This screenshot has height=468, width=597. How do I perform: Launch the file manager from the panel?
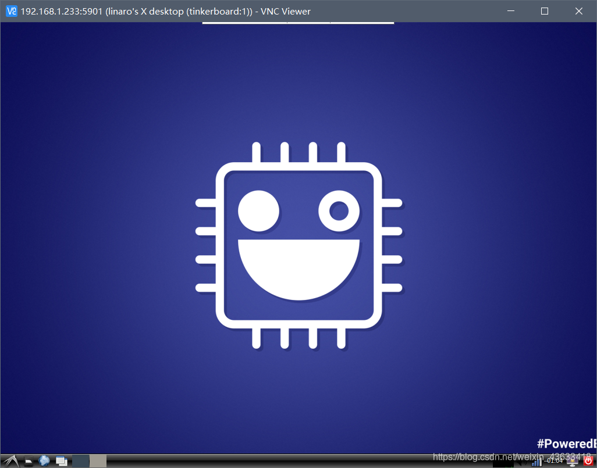click(29, 462)
